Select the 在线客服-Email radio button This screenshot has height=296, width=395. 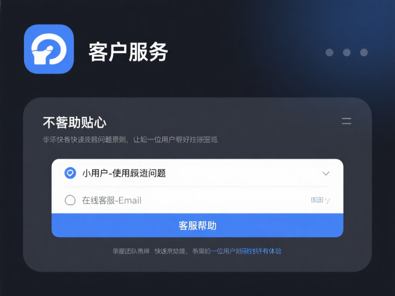[x=70, y=200]
